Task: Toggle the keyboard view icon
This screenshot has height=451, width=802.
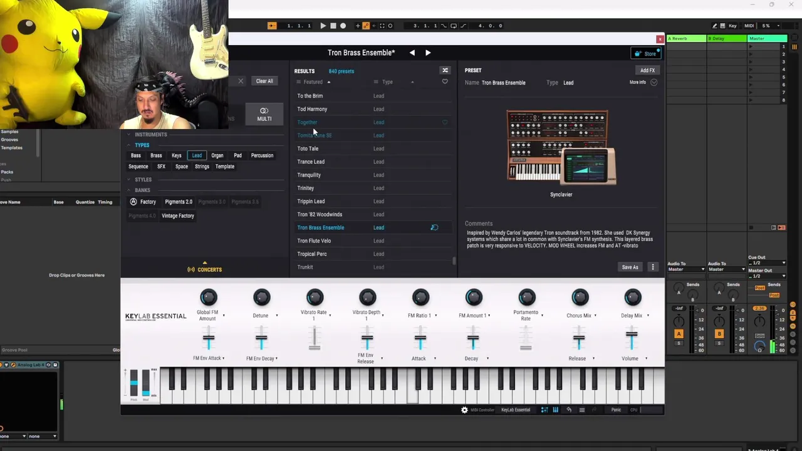Action: (x=555, y=410)
